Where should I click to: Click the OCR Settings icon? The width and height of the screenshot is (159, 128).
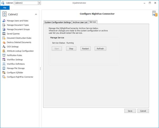[x=4, y=47]
